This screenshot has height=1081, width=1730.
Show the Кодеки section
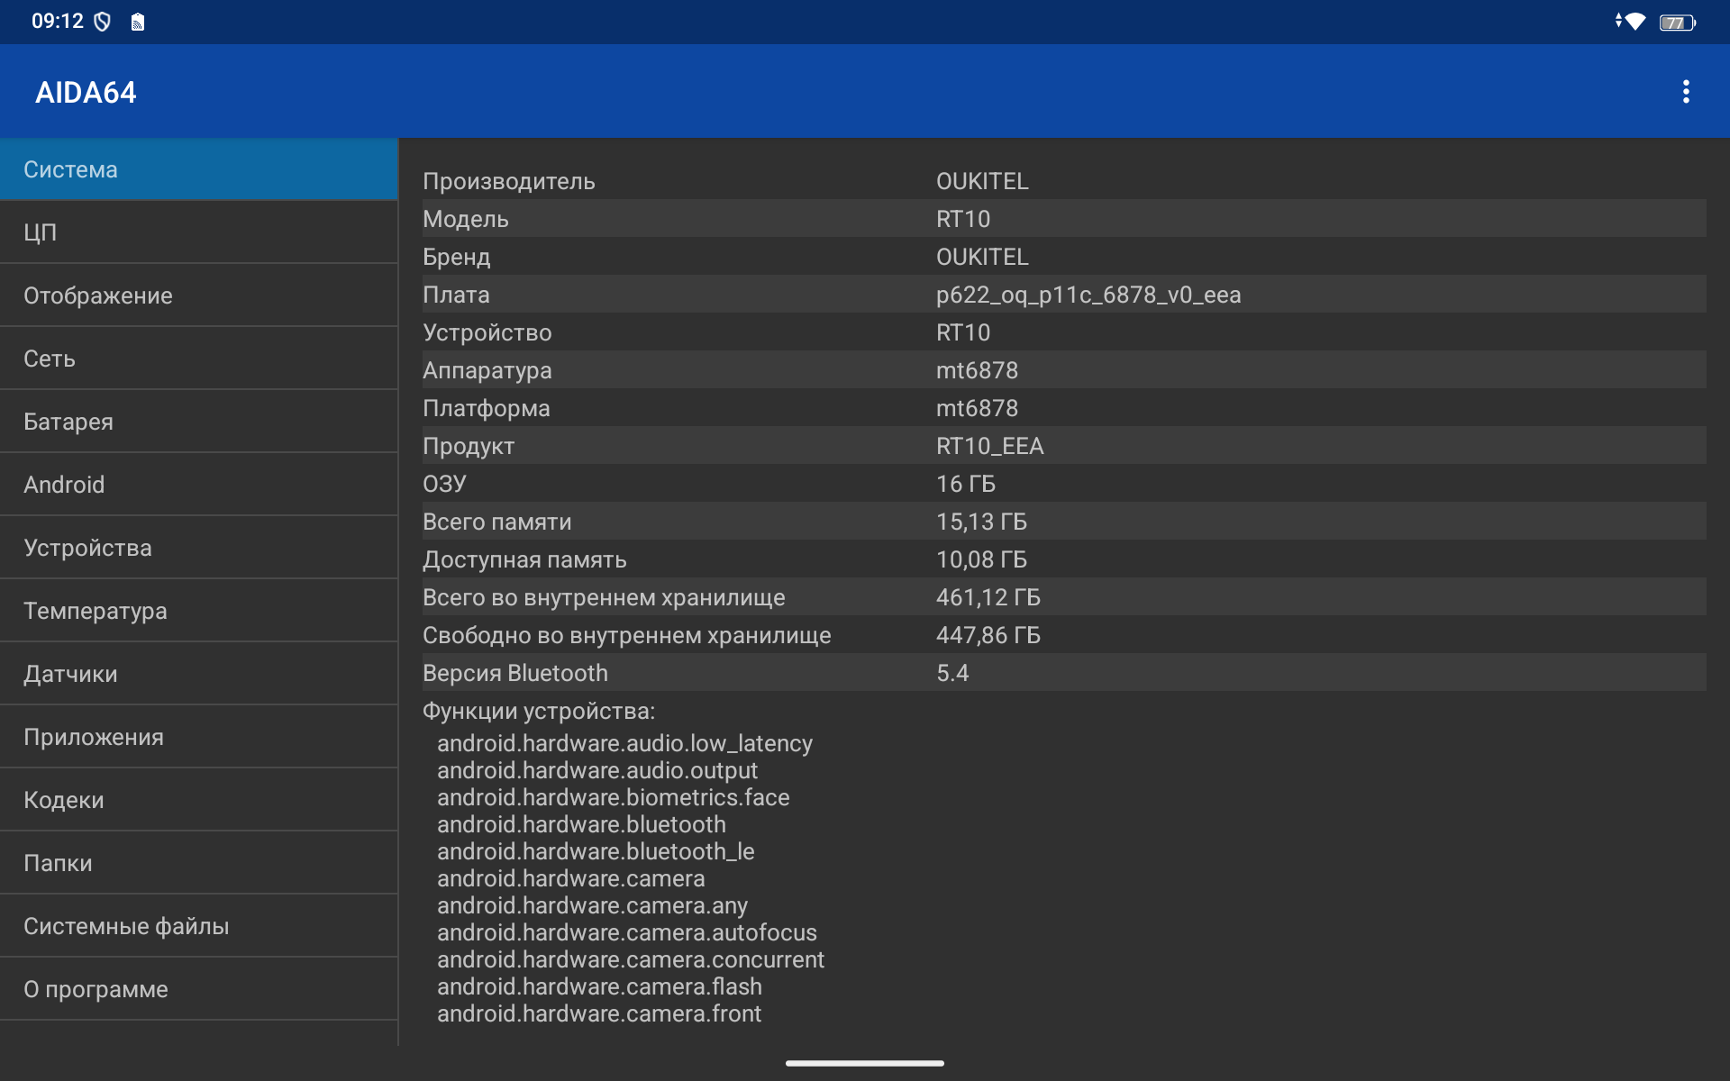tap(198, 800)
